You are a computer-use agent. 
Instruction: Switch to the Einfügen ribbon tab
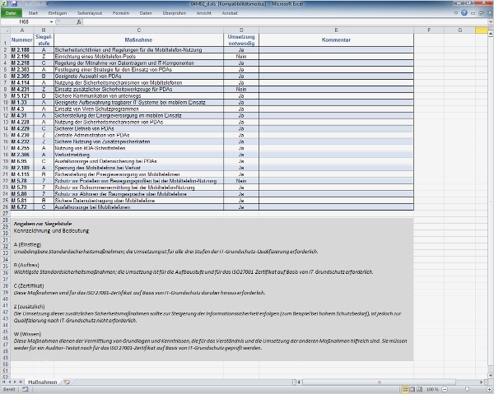click(x=58, y=13)
